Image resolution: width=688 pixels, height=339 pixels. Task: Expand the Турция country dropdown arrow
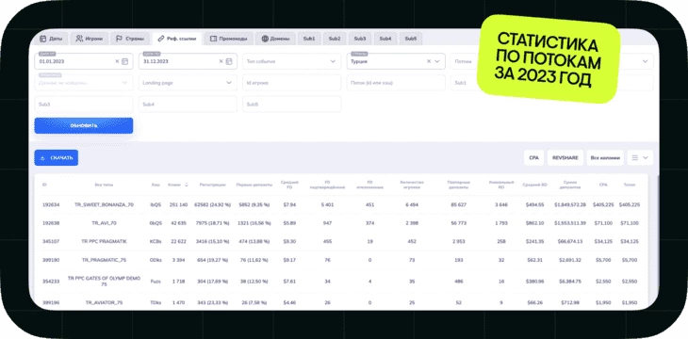tap(437, 62)
